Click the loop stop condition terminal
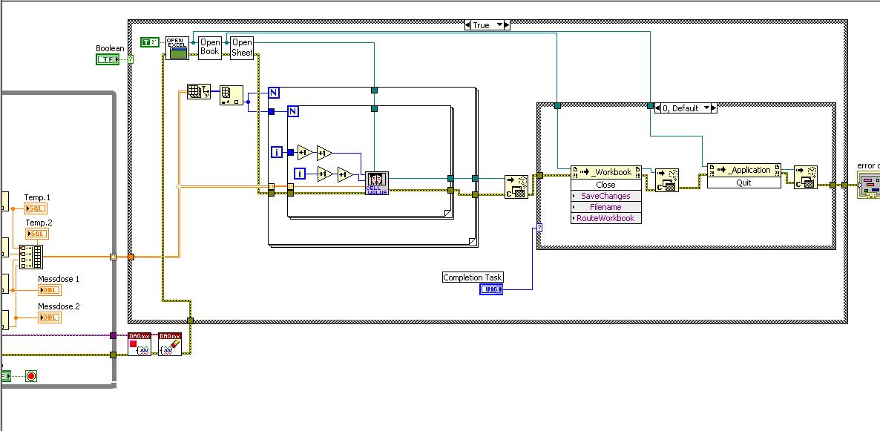 coord(31,376)
